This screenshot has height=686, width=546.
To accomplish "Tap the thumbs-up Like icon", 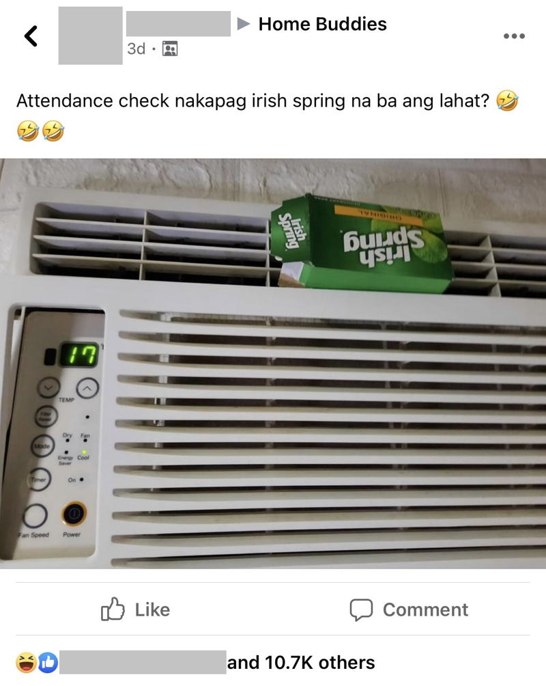I will (113, 609).
